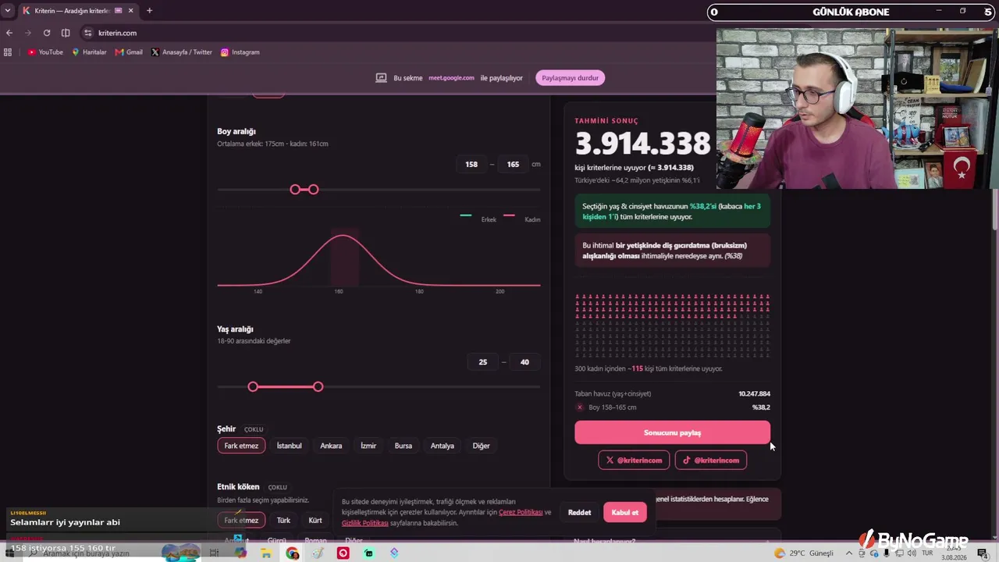The image size is (999, 562).
Task: Click the microphone tray icon
Action: click(887, 553)
